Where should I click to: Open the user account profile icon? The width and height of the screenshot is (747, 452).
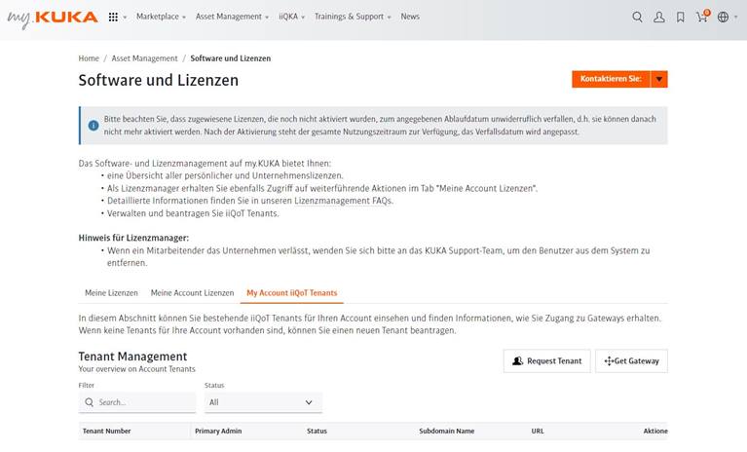659,17
